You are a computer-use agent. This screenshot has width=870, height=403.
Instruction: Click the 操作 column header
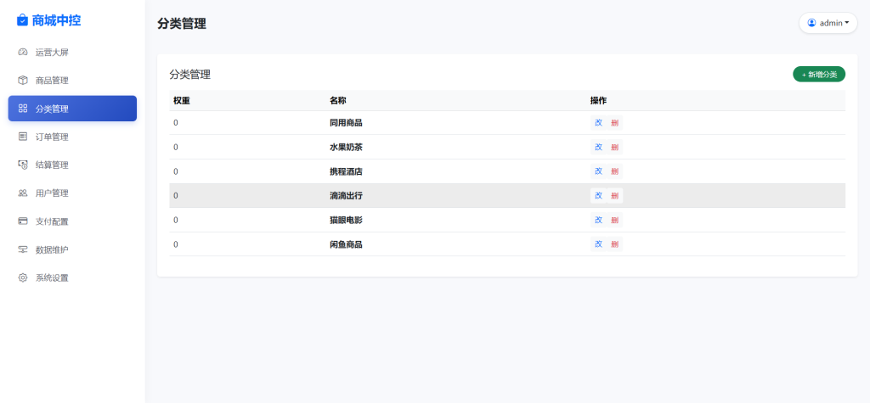(598, 100)
